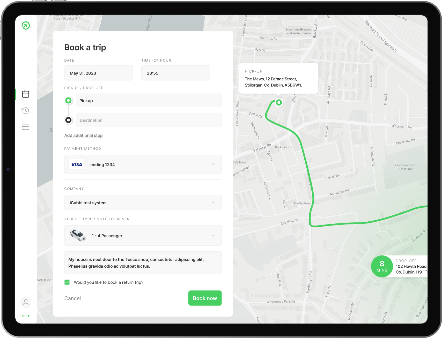Click the Cancel button
The height and width of the screenshot is (338, 442).
72,298
